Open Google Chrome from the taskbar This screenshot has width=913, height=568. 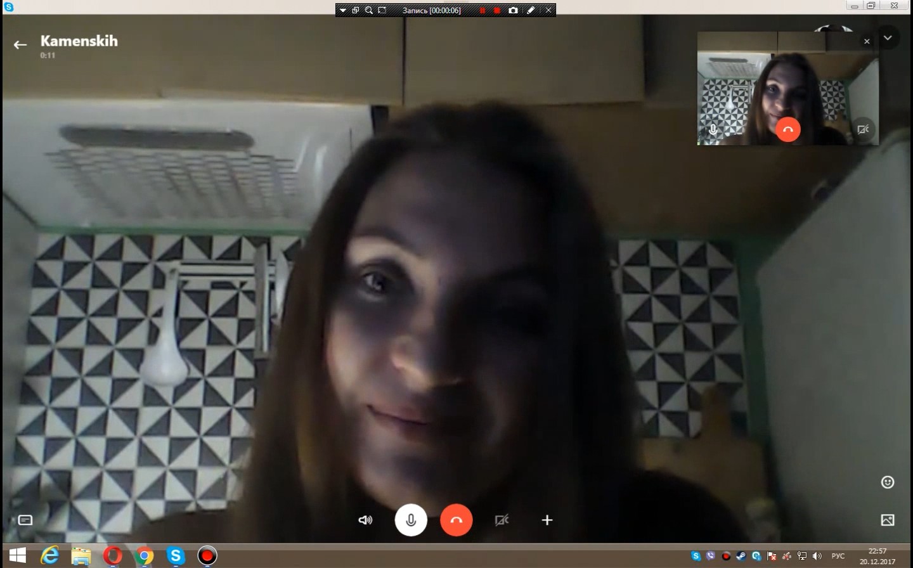(144, 556)
